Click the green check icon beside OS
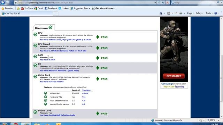The height and width of the screenshot is (125, 223). (x=35, y=65)
